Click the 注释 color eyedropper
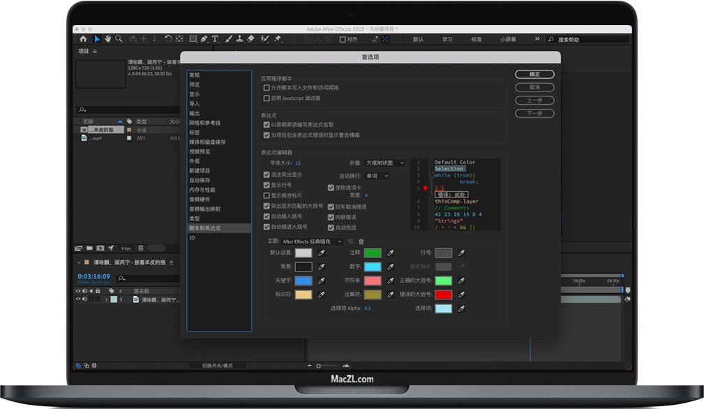Image resolution: width=704 pixels, height=409 pixels. [x=390, y=253]
